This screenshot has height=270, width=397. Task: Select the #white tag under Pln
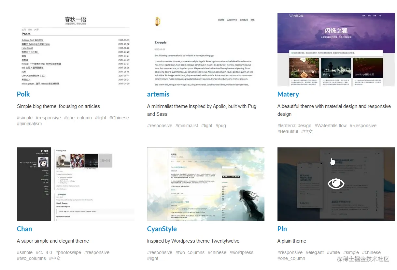pyautogui.click(x=333, y=252)
